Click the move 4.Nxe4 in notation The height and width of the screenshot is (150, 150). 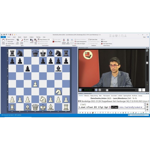tap(89, 107)
